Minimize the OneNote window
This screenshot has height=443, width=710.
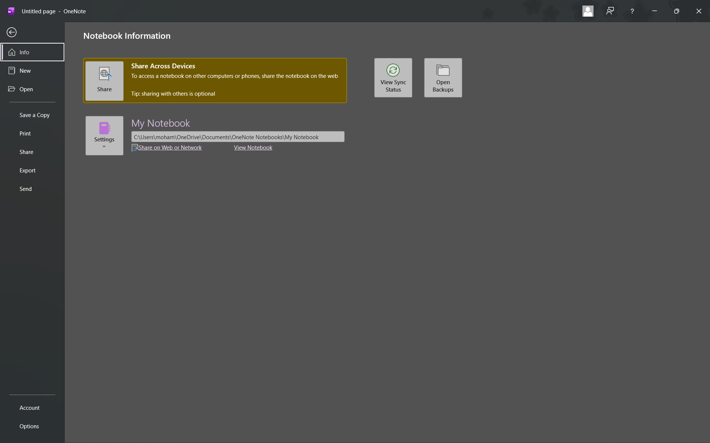[655, 11]
